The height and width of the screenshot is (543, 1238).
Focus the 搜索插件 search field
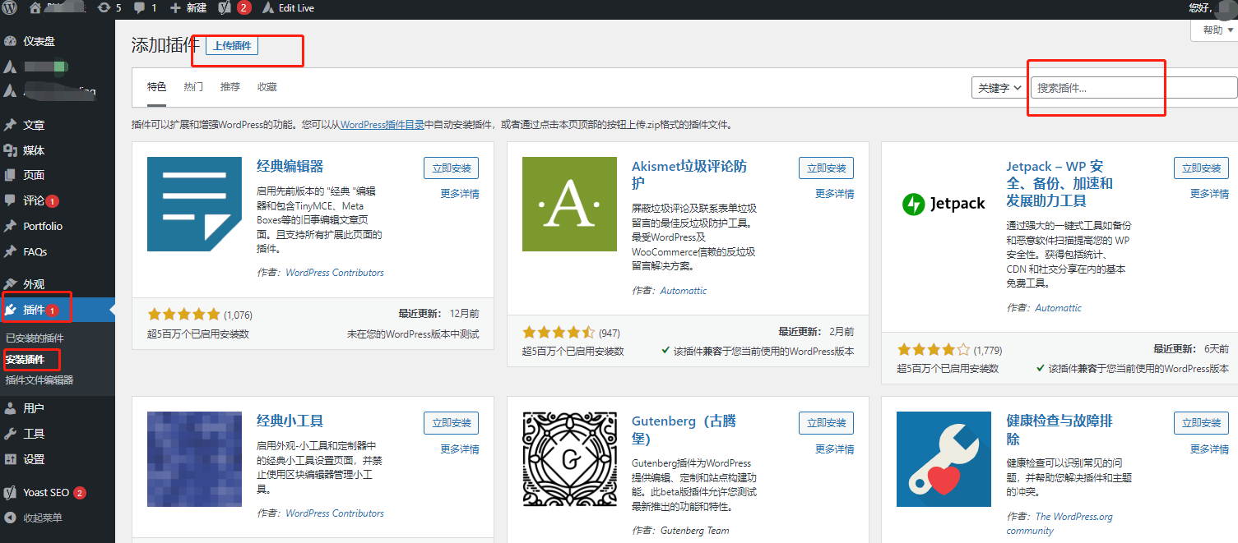pos(1134,87)
